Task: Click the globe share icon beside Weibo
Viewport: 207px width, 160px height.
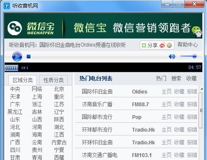Action: [169, 45]
